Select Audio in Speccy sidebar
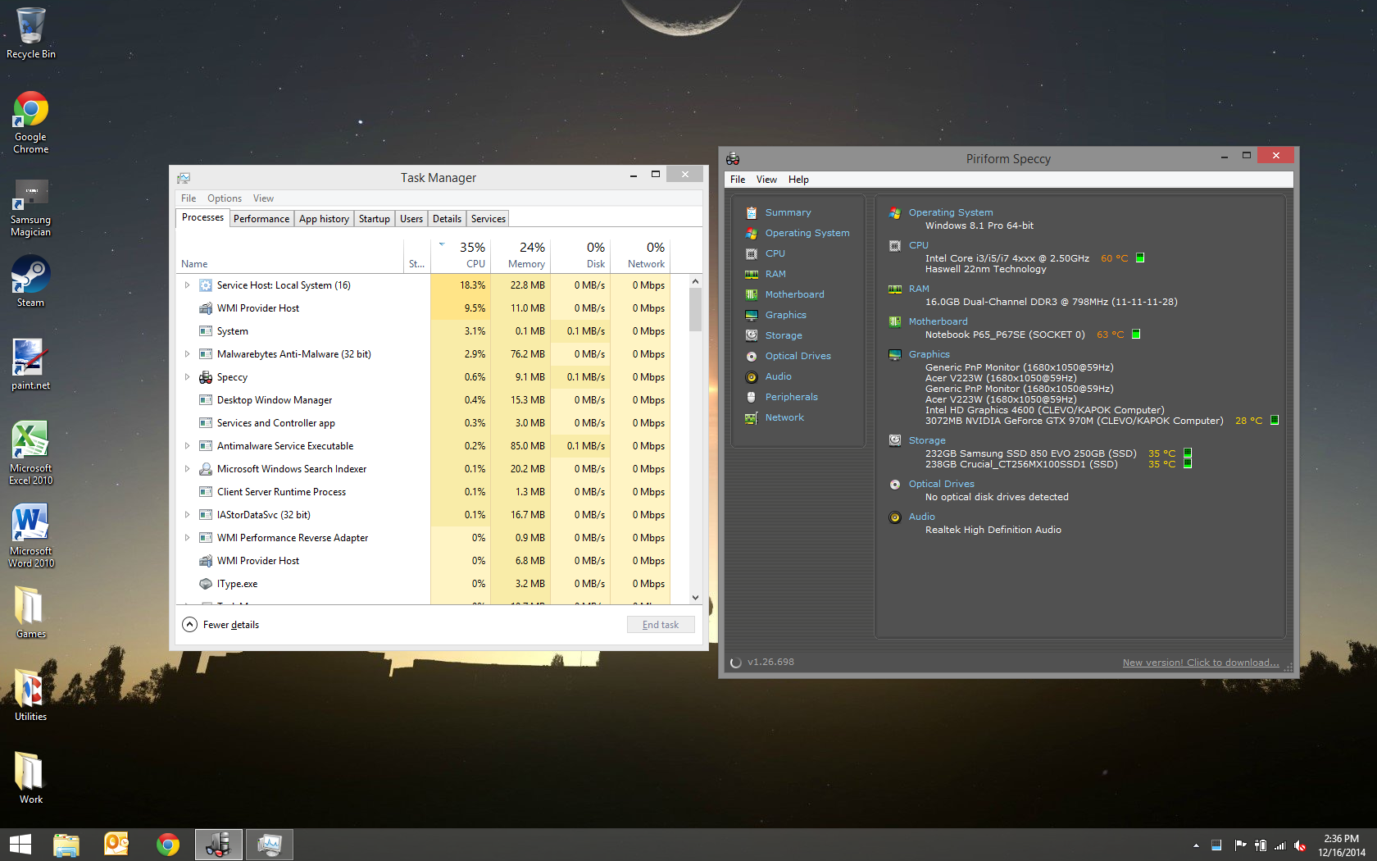 coord(778,376)
